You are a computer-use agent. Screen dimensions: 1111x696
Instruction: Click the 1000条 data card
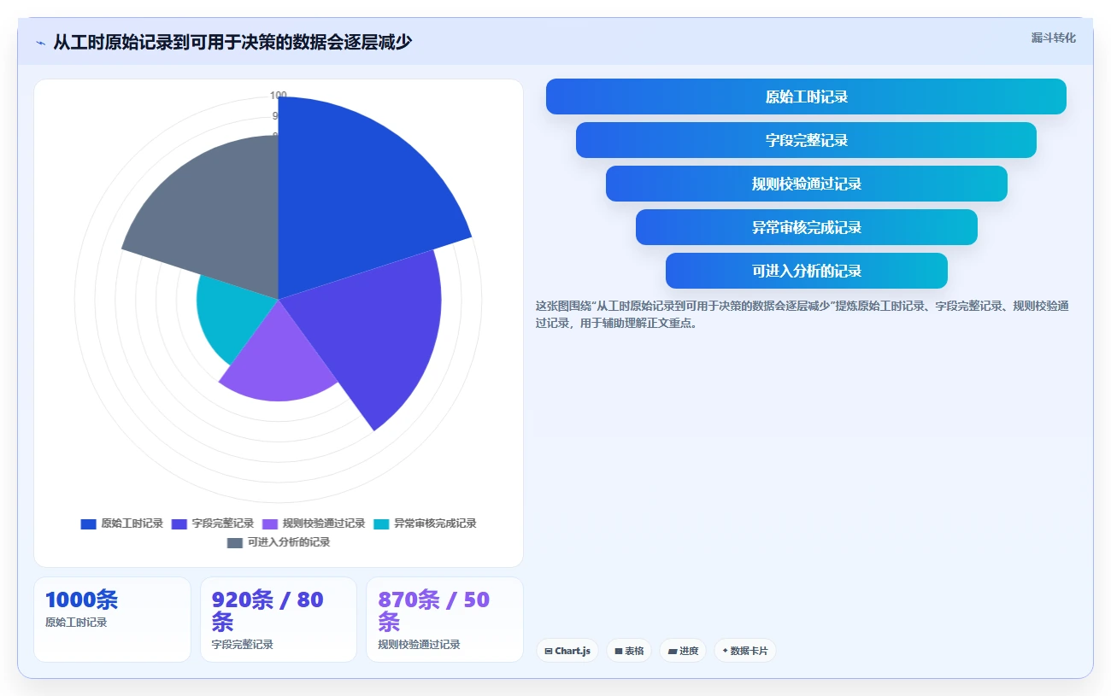point(112,619)
